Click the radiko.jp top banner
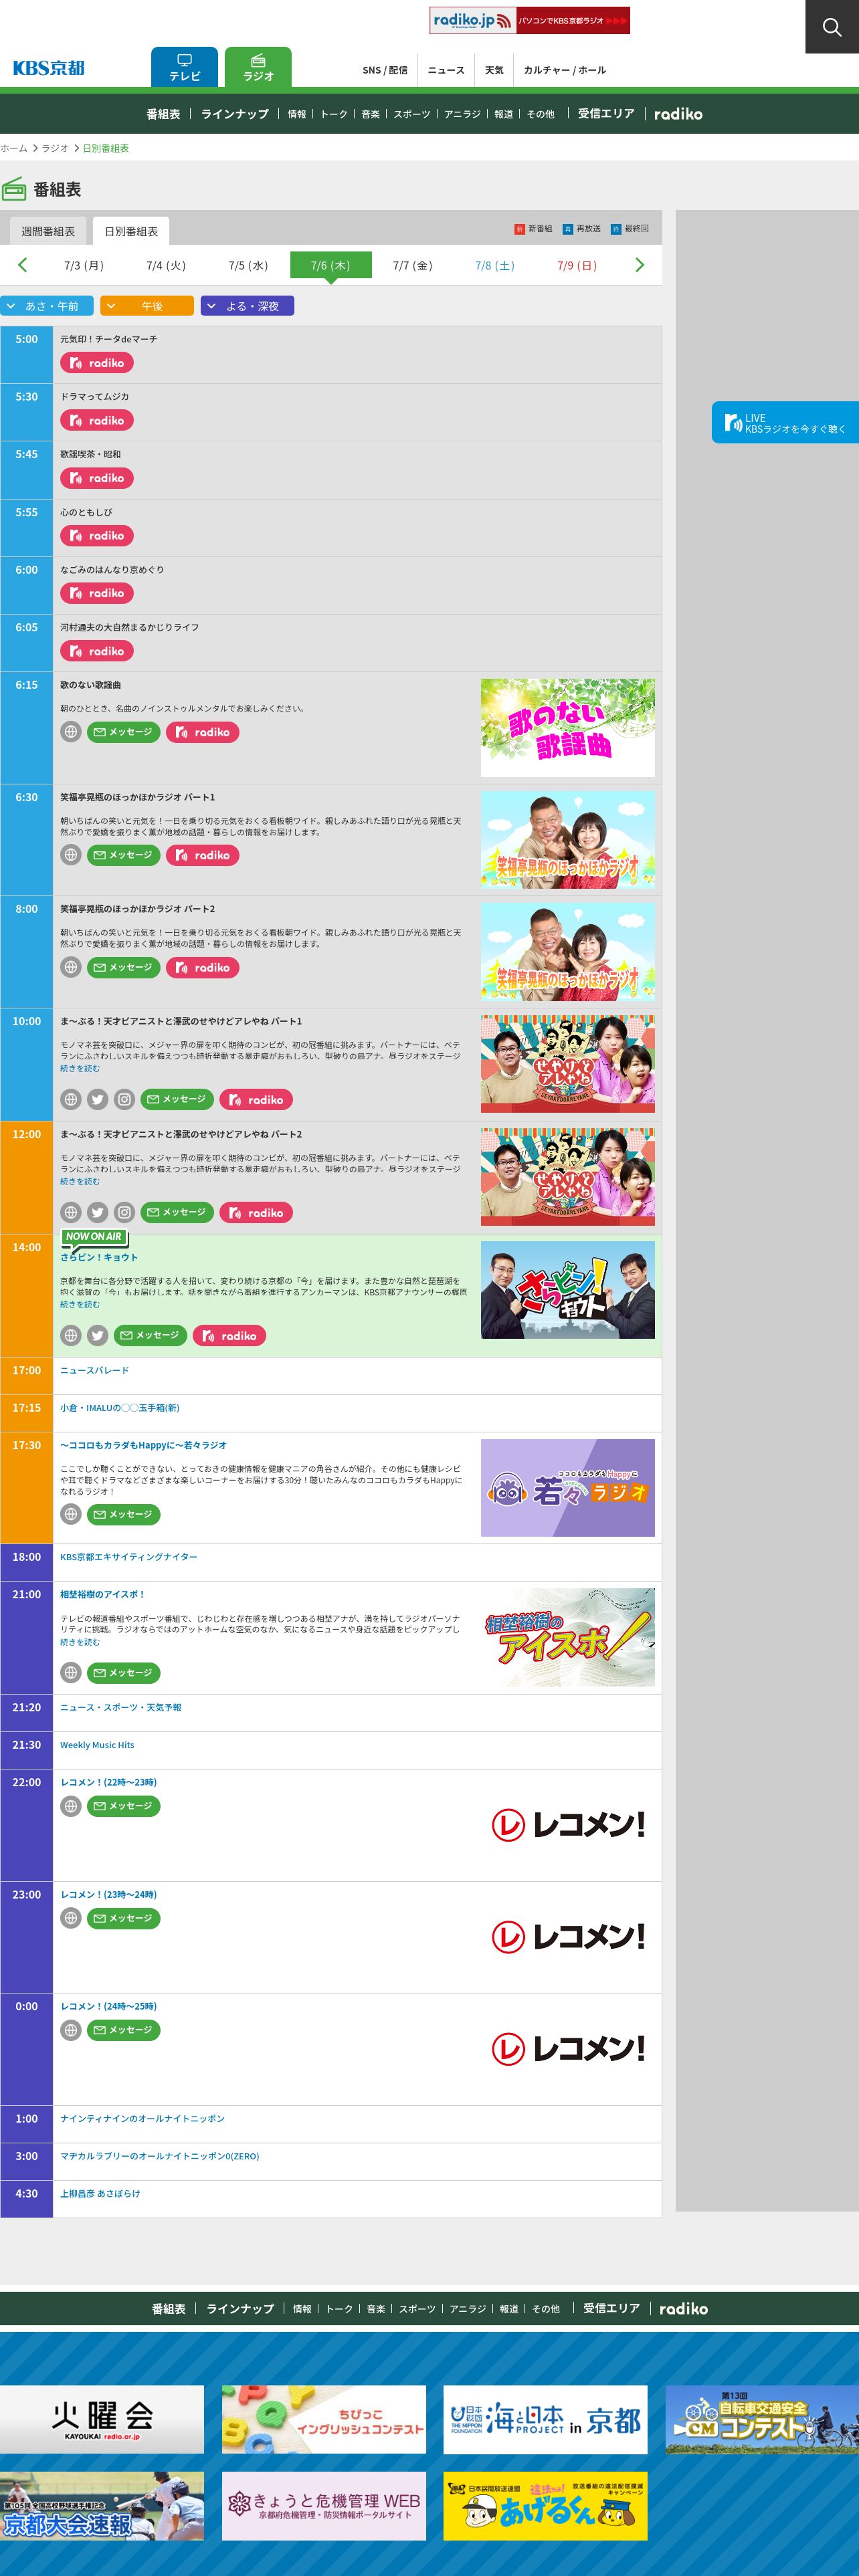859x2576 pixels. 530,20
